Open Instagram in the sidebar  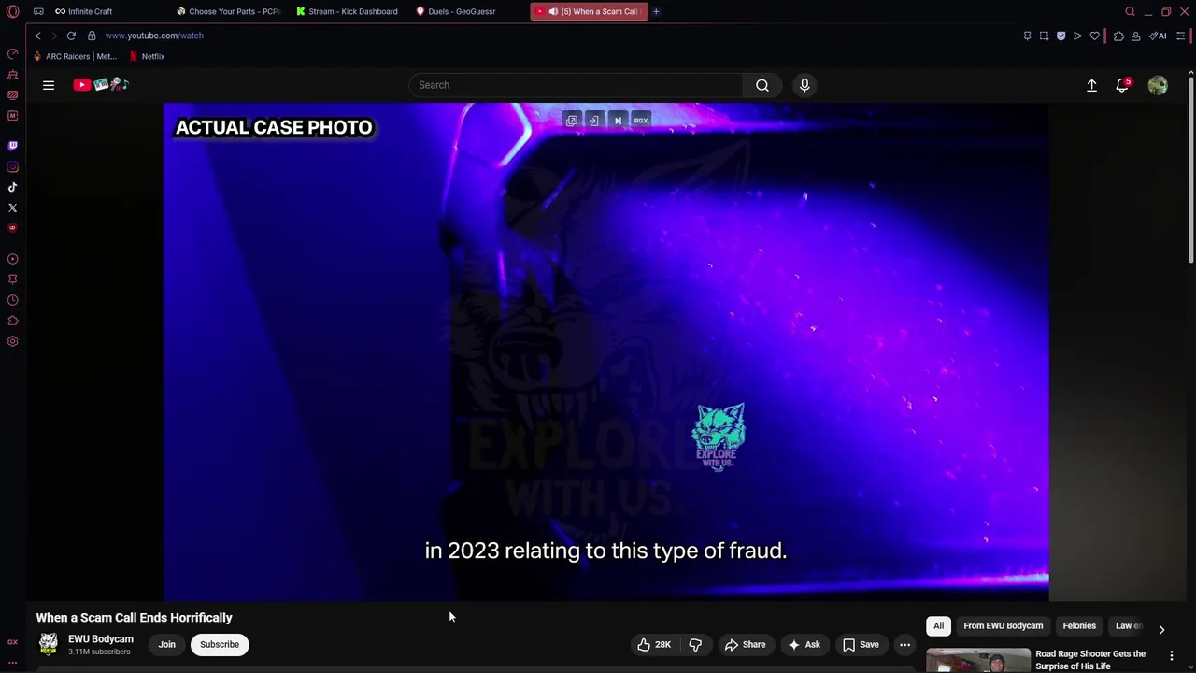pos(12,166)
